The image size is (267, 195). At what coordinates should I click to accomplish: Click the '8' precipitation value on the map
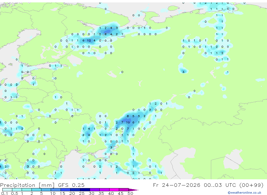pos(128,116)
